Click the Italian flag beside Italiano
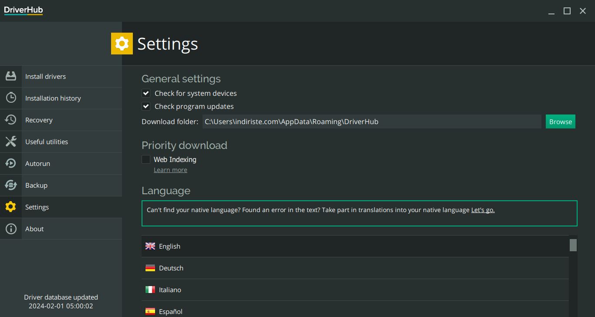 coord(150,290)
